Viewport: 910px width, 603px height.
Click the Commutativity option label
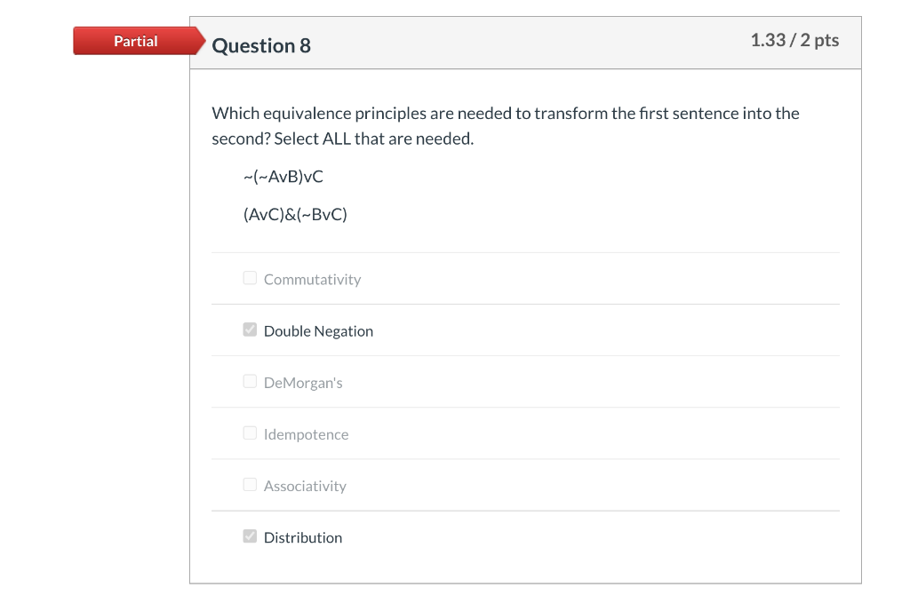point(312,280)
